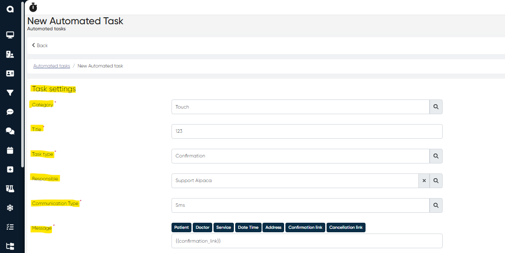Click the Title input field
Viewport: 505px width, 253px height.
pos(307,131)
